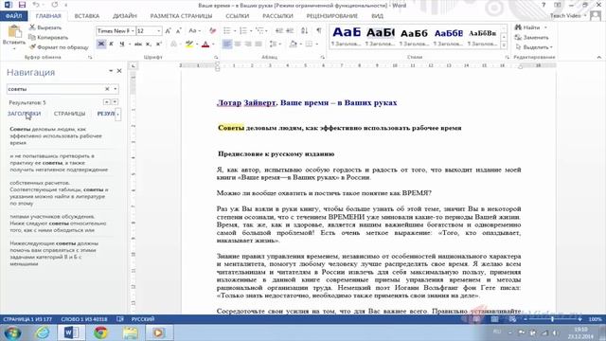606x341 pixels.
Task: Open the font color dropdown arrow
Action: coord(213,45)
